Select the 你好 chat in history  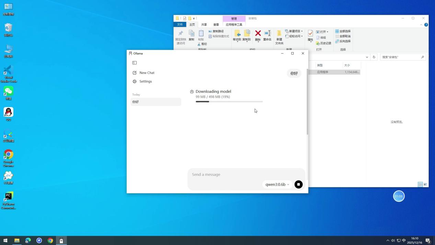(156, 102)
